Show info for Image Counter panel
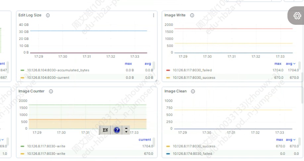 tap(51, 91)
